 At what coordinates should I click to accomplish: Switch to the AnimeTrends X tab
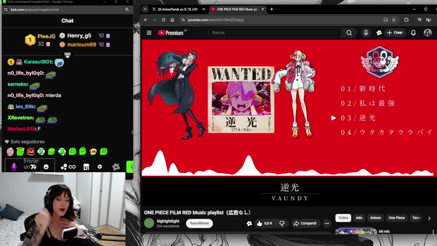point(178,9)
